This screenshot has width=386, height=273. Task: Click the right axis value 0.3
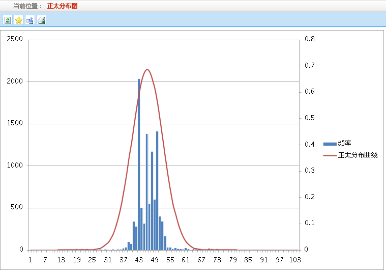[309, 171]
